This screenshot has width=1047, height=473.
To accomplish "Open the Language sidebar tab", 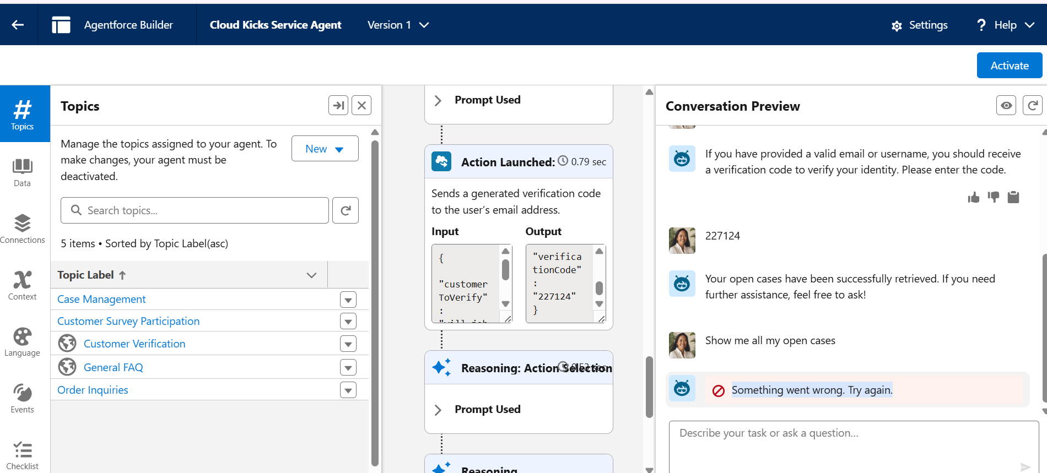I will 22,342.
